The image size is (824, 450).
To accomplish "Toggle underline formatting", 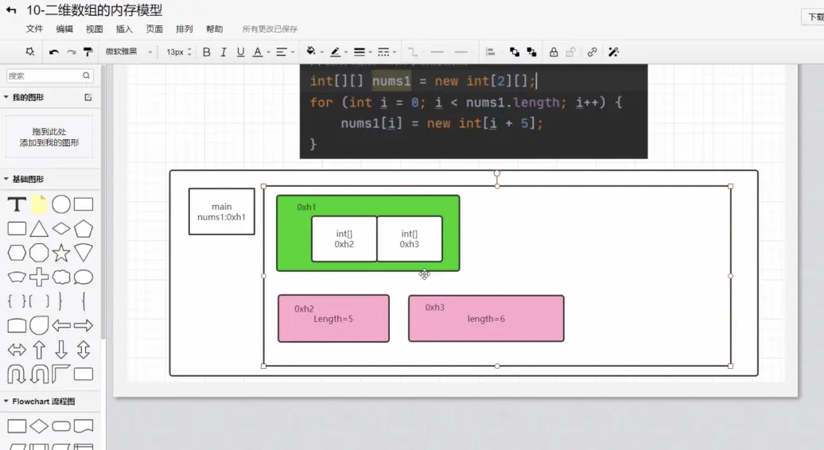I will point(241,52).
